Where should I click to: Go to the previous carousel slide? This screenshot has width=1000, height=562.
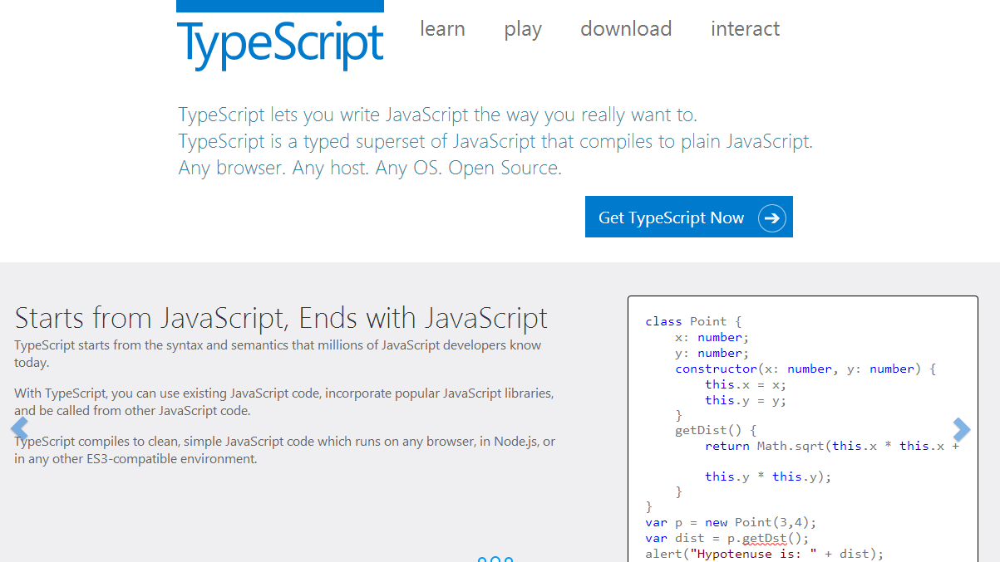point(19,429)
